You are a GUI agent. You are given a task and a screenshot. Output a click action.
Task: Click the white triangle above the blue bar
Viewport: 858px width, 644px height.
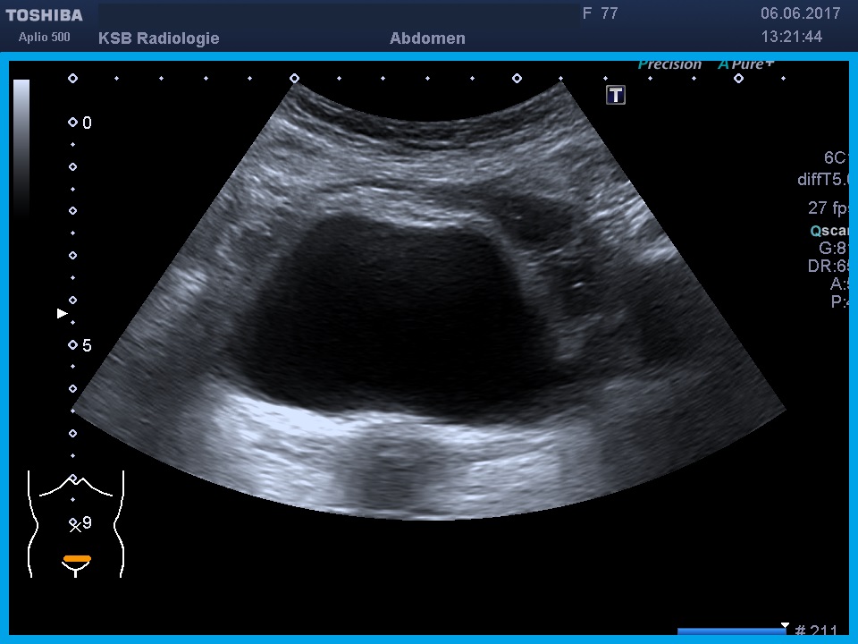[785, 625]
